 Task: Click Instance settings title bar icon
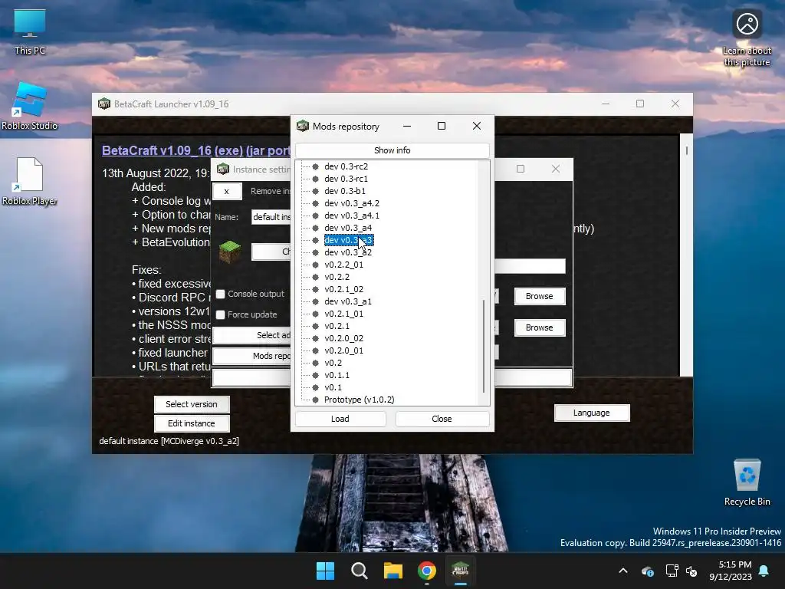223,169
